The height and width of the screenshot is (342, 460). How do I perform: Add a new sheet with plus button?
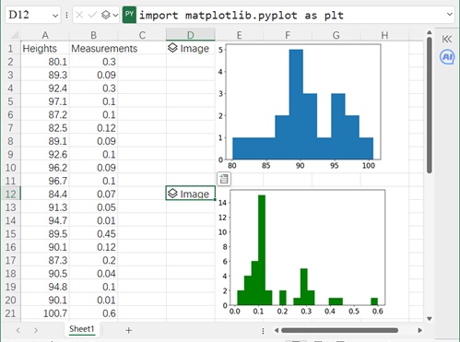[x=129, y=330]
